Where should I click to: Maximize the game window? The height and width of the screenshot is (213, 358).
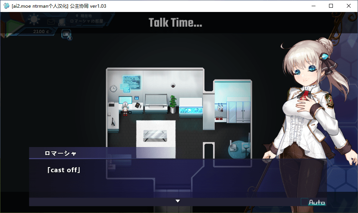[331, 6]
